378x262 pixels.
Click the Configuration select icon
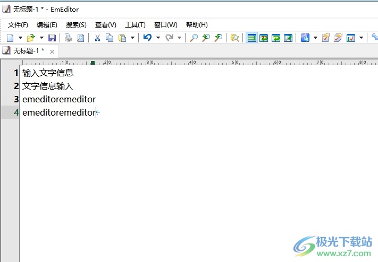(305, 38)
